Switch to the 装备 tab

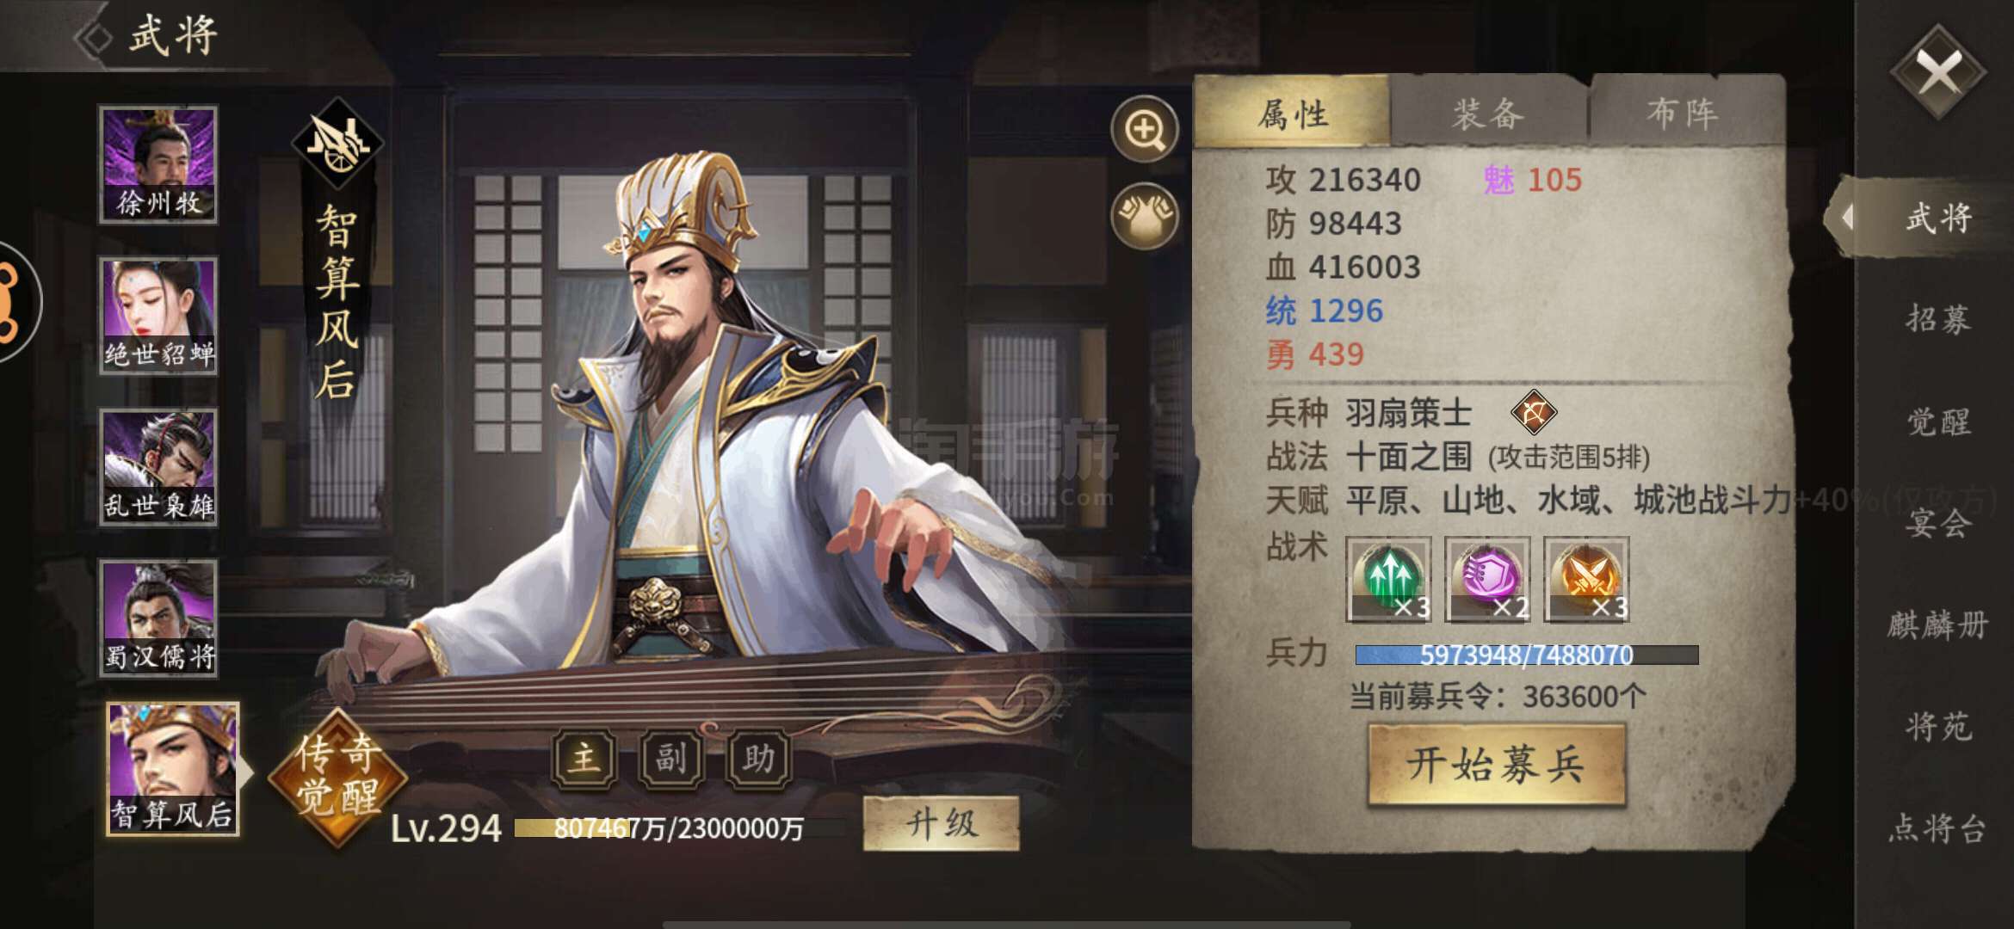1488,113
